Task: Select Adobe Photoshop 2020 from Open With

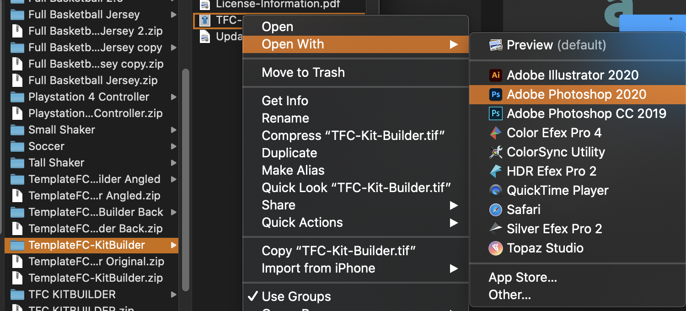Action: coord(576,94)
